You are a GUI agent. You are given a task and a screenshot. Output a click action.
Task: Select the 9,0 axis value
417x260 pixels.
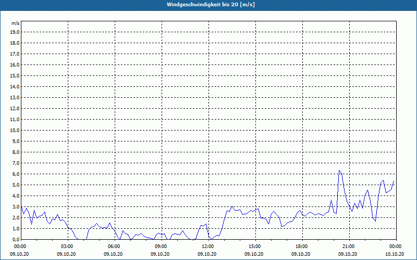pos(16,141)
